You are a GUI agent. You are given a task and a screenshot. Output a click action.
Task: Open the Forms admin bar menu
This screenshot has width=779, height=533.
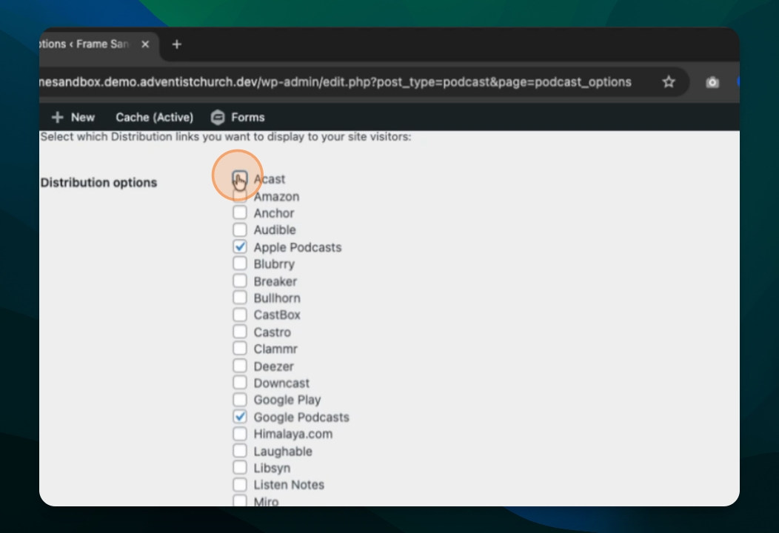click(238, 117)
